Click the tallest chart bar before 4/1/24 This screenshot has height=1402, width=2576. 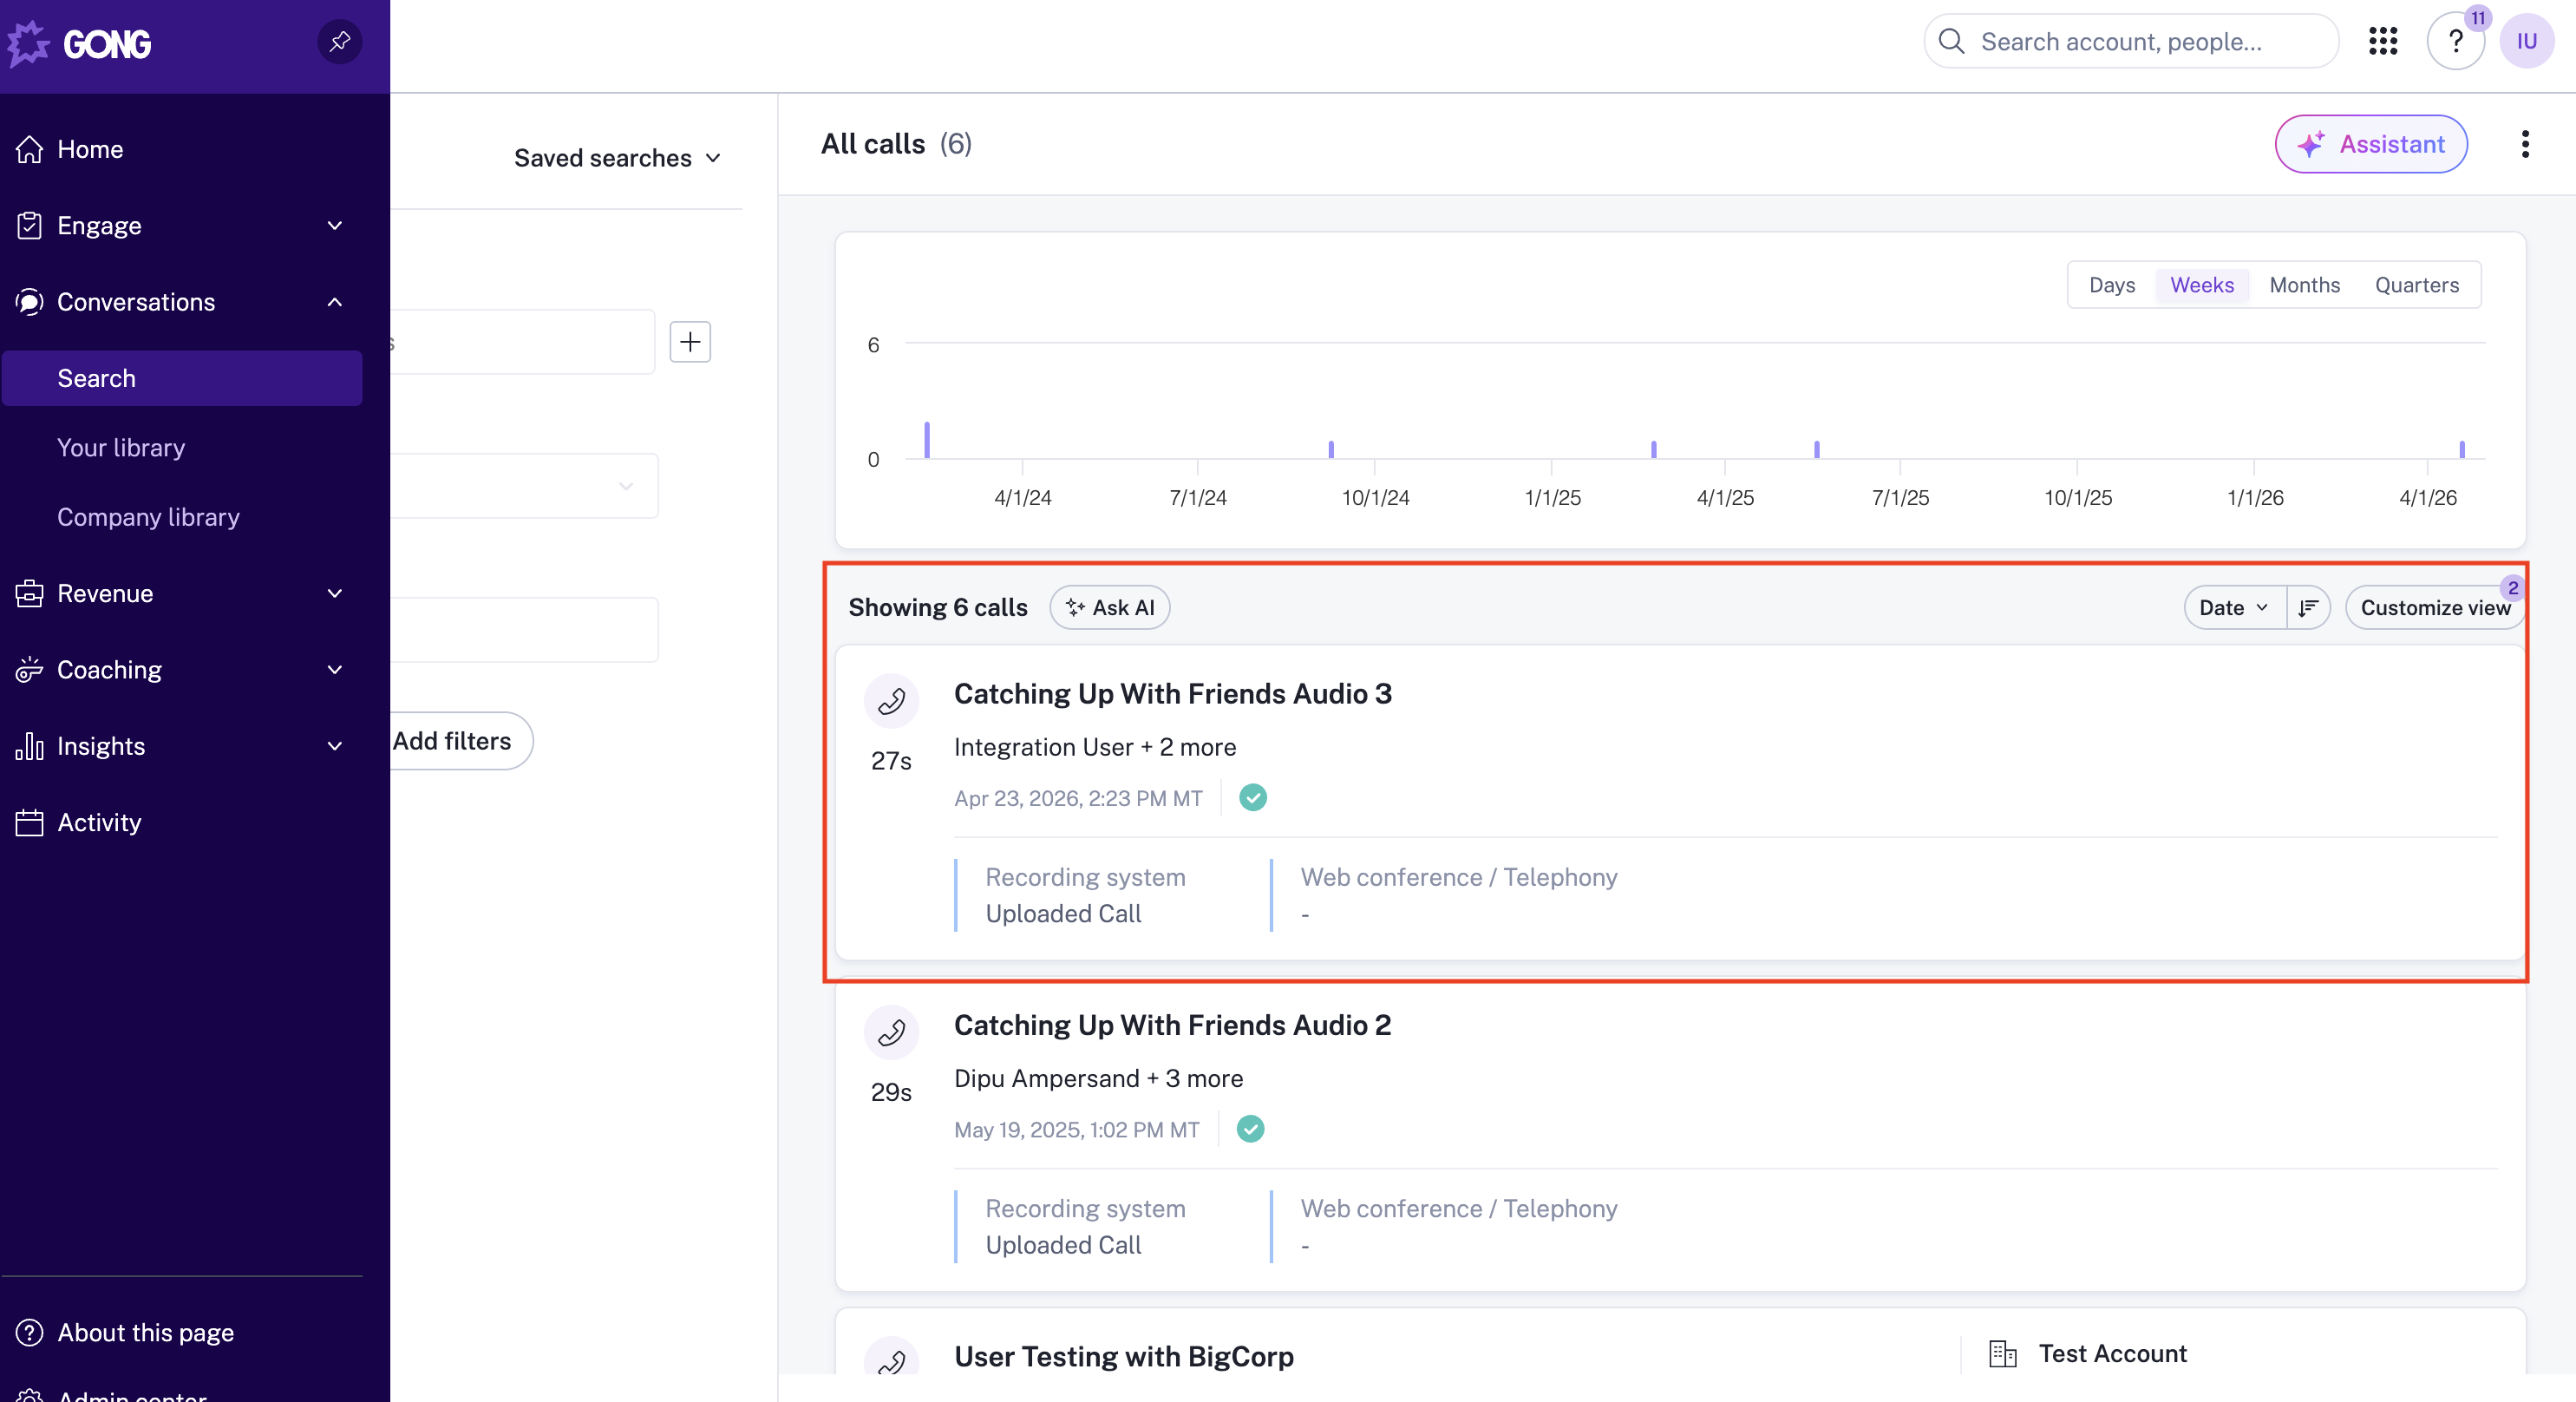click(x=927, y=440)
